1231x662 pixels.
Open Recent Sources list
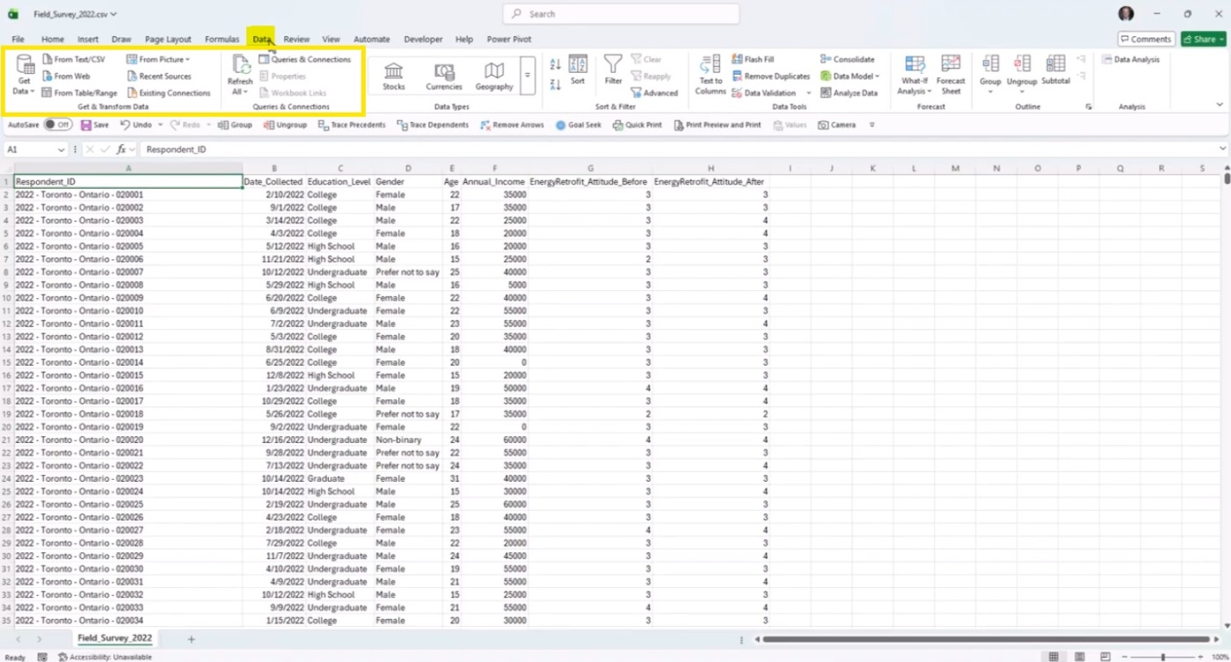coord(159,76)
